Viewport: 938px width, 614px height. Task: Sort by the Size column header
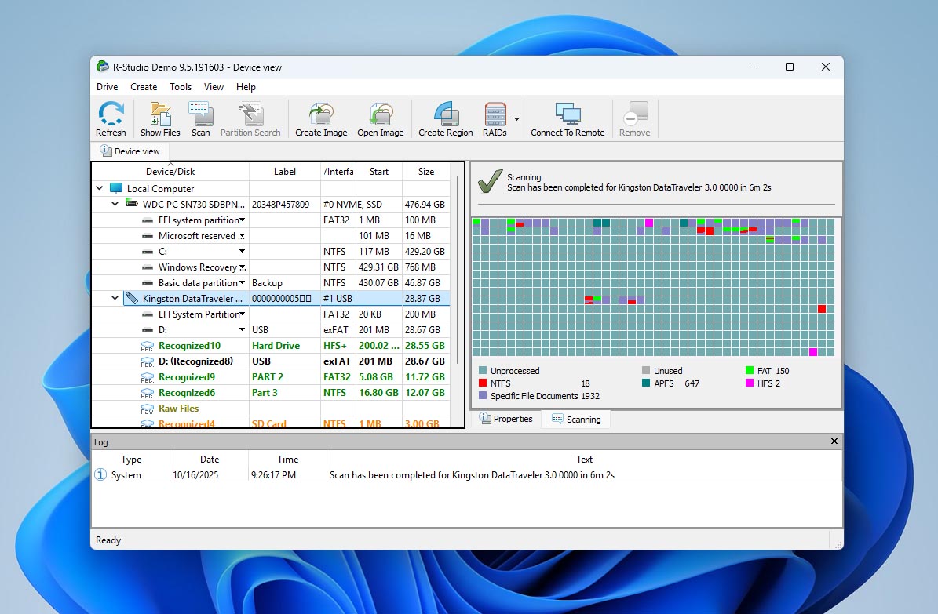pos(426,172)
